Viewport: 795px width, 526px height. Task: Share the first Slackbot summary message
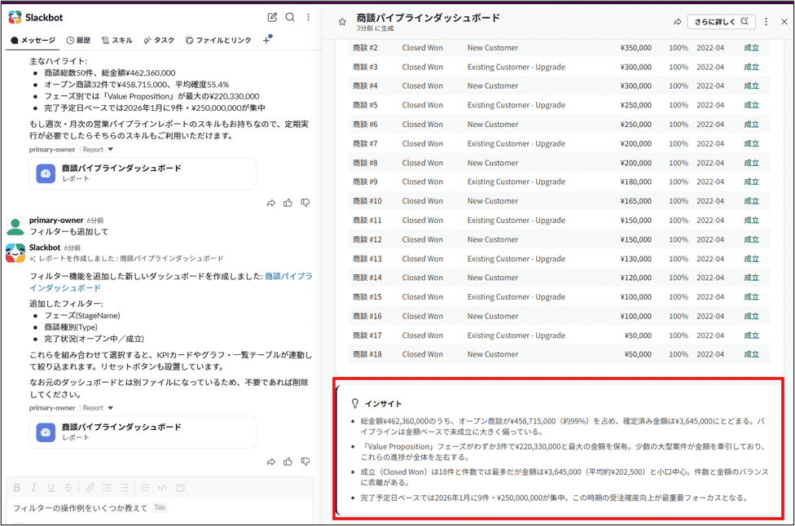click(270, 204)
